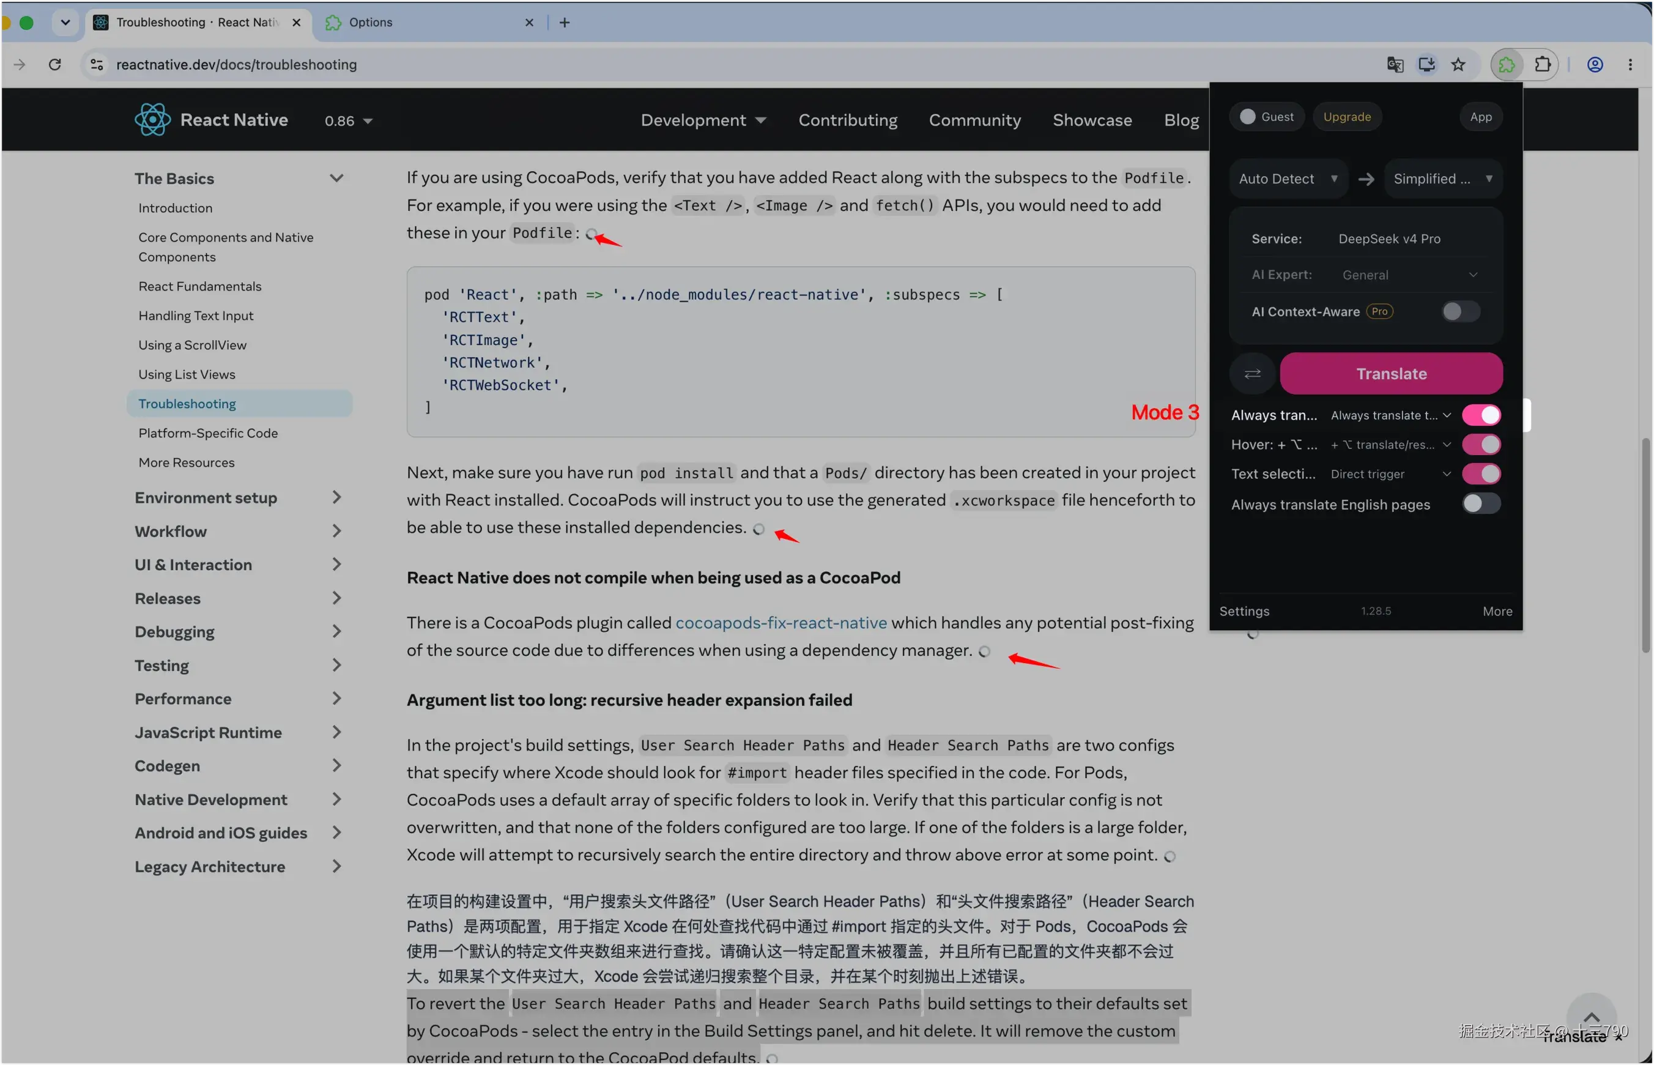Viewport: 1654px width, 1065px height.
Task: Open the Extensions puzzle icon
Action: [1542, 64]
